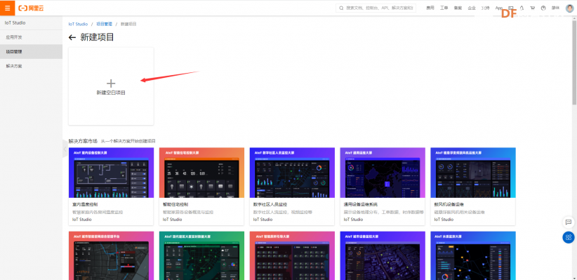
Task: Open 城市智能管网综合管理平台 thumbnail
Action: pos(111,255)
